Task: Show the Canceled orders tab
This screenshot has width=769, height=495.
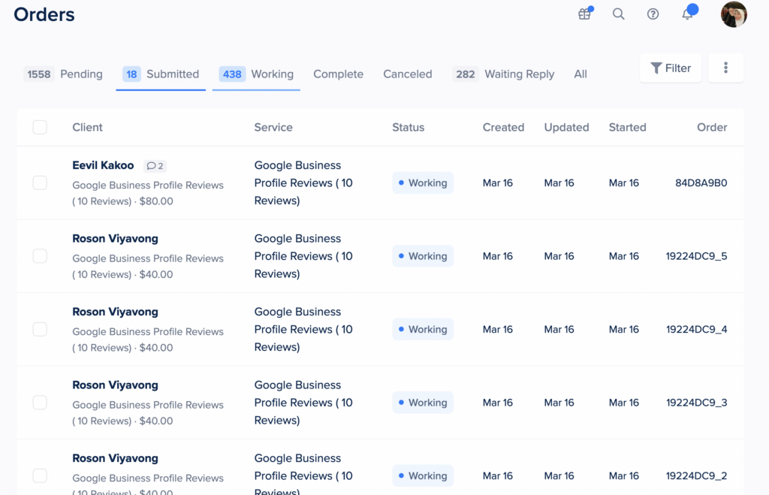Action: click(x=407, y=74)
